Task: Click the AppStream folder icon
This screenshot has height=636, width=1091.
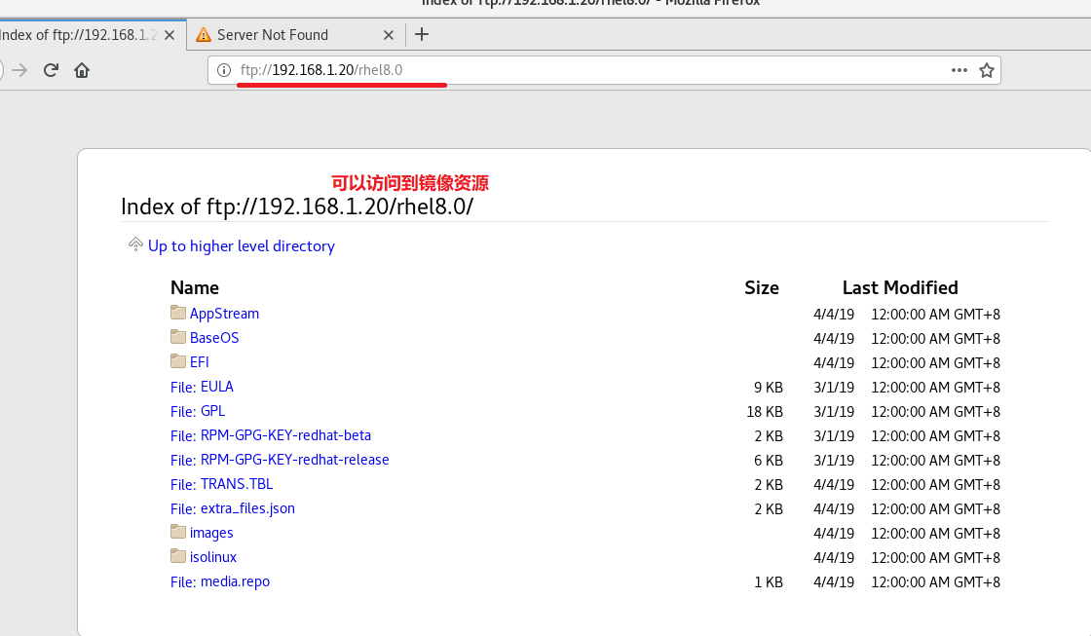Action: click(178, 313)
